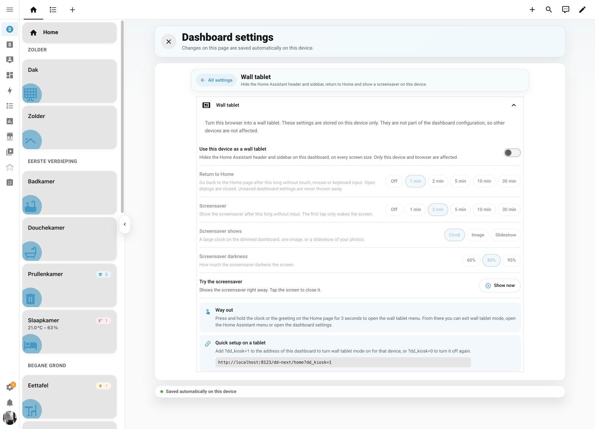The height and width of the screenshot is (429, 595).
Task: Open Settings gear with notification badge
Action: [x=10, y=387]
